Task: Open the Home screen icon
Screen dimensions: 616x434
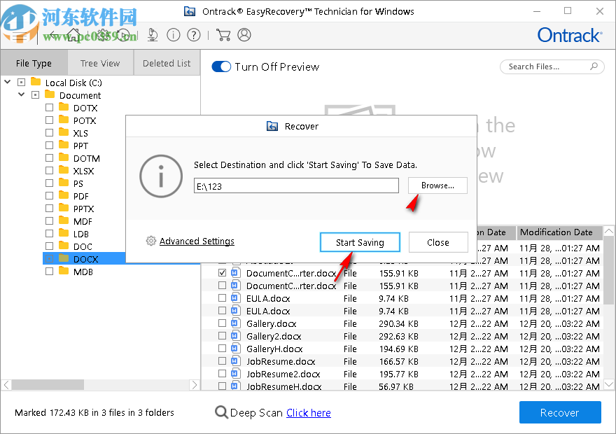Action: coord(73,34)
